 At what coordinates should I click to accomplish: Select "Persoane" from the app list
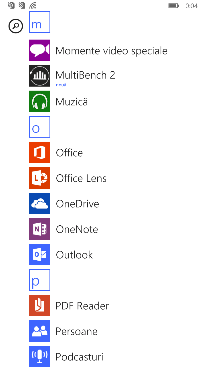pos(76,331)
